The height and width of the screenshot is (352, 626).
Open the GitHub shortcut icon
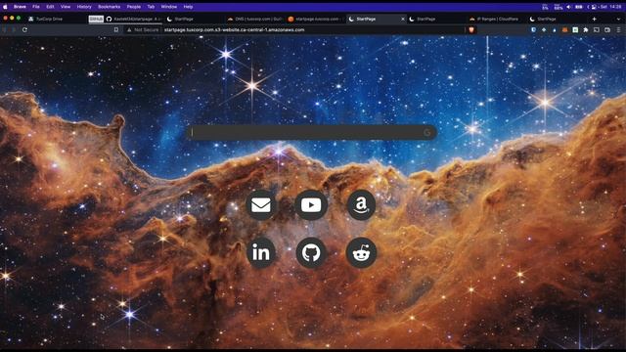click(311, 252)
